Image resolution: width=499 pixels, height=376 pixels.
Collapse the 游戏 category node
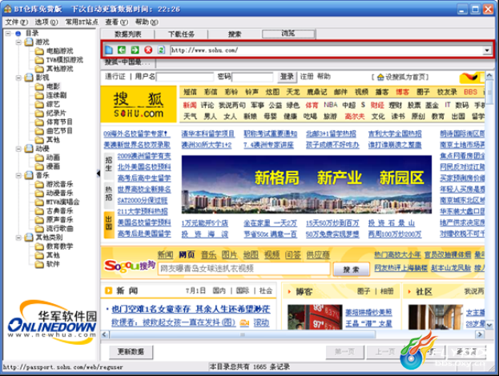click(18, 42)
